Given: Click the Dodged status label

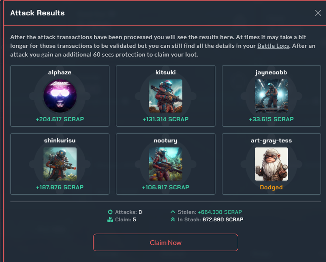Looking at the screenshot, I should pyautogui.click(x=271, y=188).
